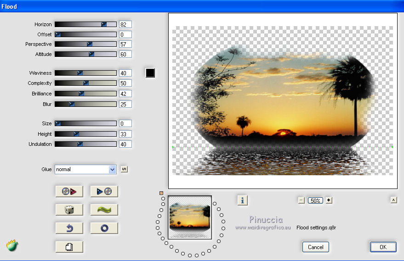
Task: Click the blue ring reset button
Action: click(x=104, y=228)
